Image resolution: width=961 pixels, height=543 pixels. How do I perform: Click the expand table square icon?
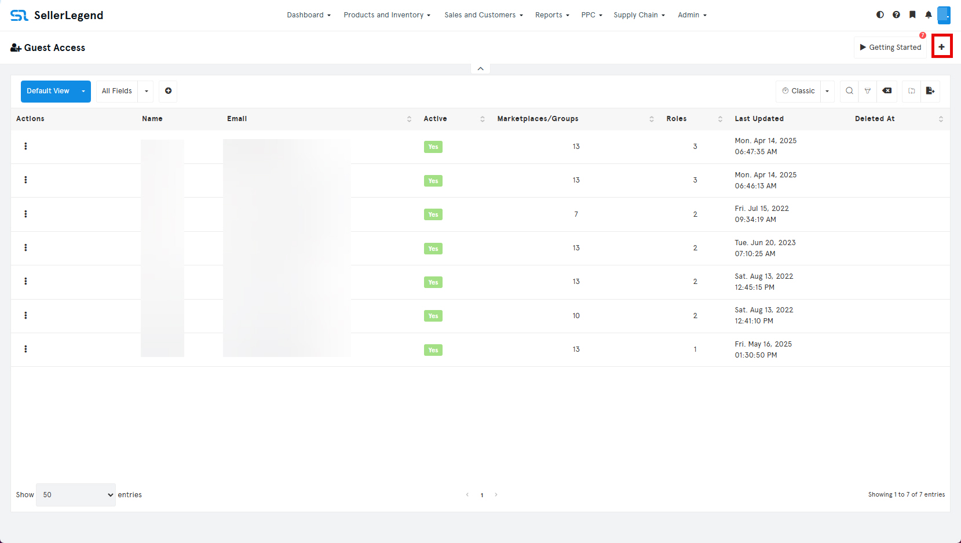click(x=912, y=91)
